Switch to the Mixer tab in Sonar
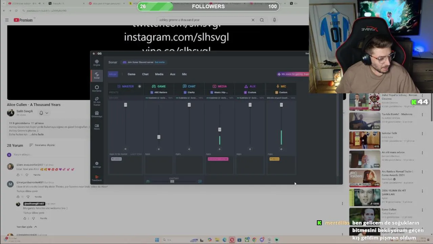This screenshot has width=433, height=244. pos(113,74)
